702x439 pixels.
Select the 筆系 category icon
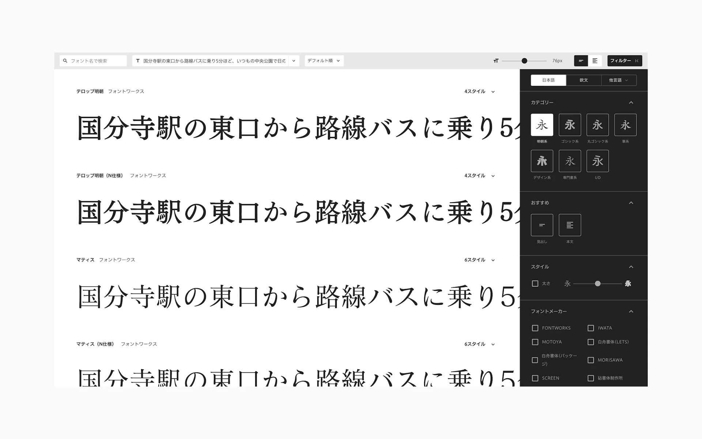click(625, 125)
